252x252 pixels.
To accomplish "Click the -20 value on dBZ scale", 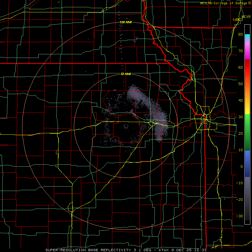I will [239, 200].
